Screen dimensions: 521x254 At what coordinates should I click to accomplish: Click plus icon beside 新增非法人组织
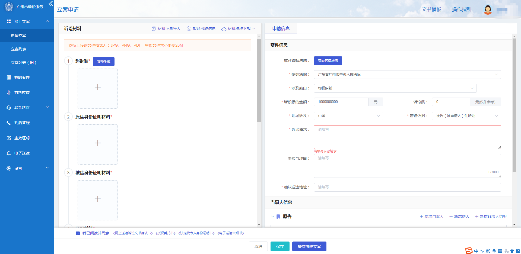tap(477, 217)
